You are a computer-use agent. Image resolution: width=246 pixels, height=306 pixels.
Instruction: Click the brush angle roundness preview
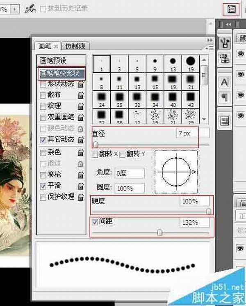coord(176,172)
